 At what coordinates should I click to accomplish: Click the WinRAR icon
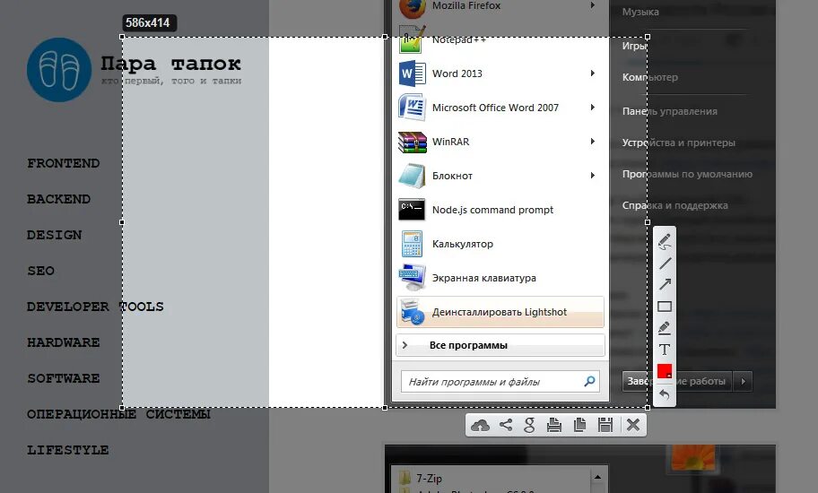[x=412, y=142]
